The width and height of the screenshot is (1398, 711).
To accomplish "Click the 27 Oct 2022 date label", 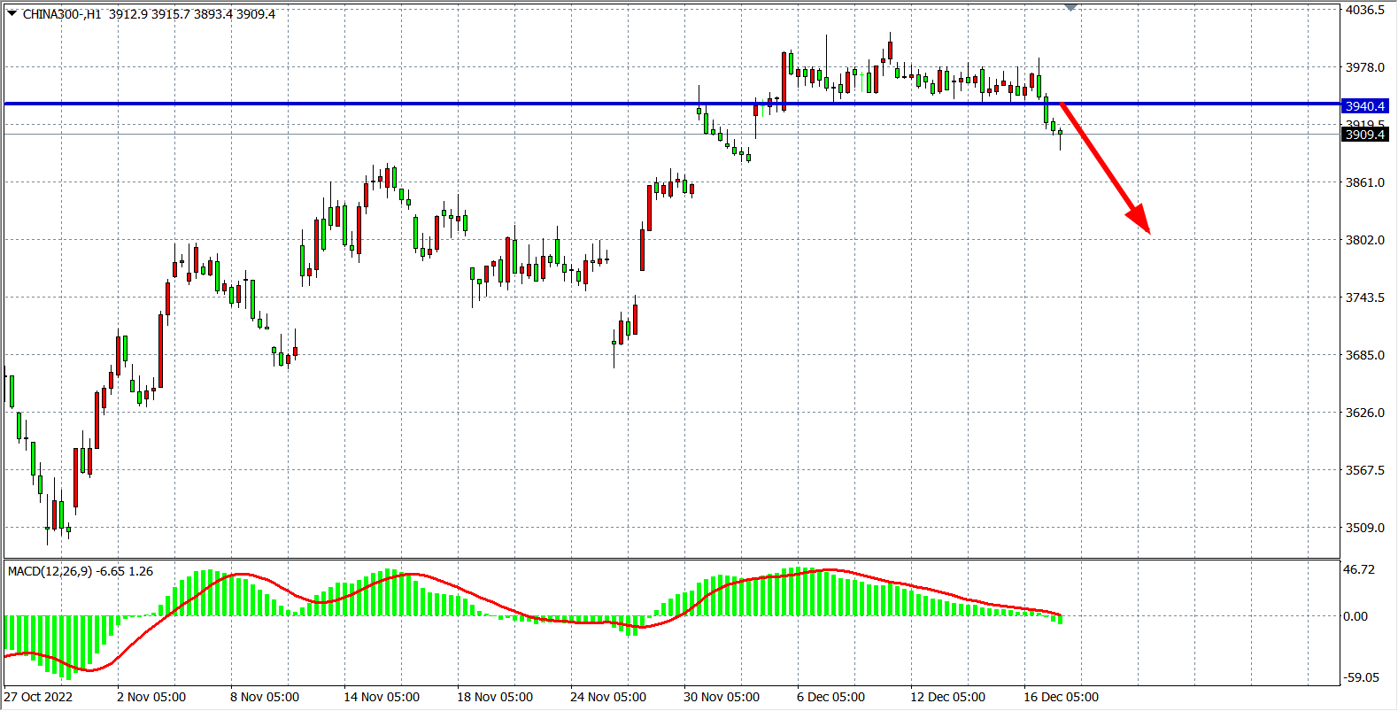I will pos(39,697).
